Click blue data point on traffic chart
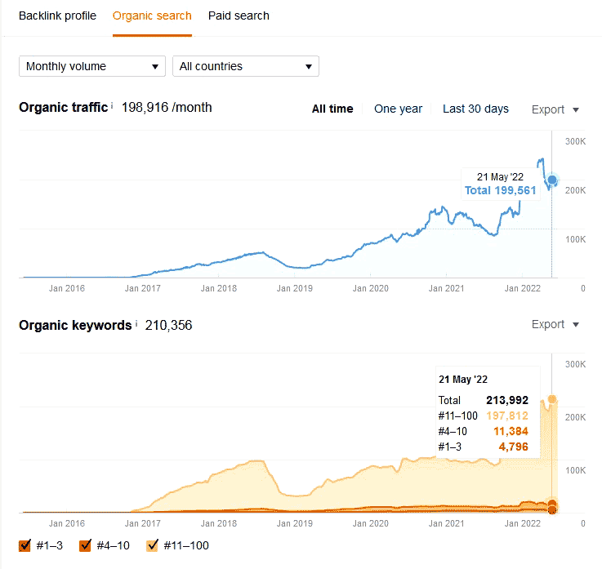Viewport: 602px width, 569px height. (x=552, y=180)
